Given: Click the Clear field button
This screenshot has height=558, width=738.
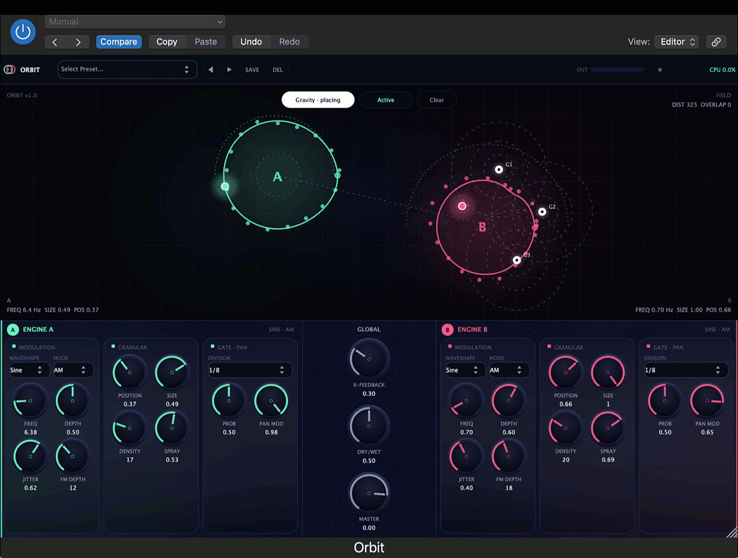Looking at the screenshot, I should 436,100.
